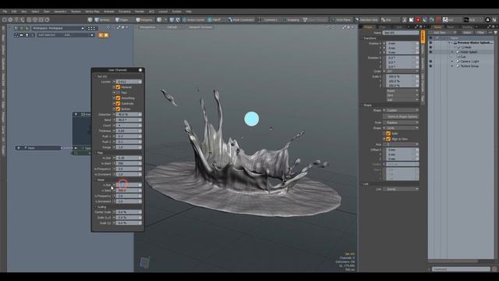Viewport: 499px width, 281px height.
Task: Hide the Water Splash item via its eye
Action: pyautogui.click(x=430, y=52)
